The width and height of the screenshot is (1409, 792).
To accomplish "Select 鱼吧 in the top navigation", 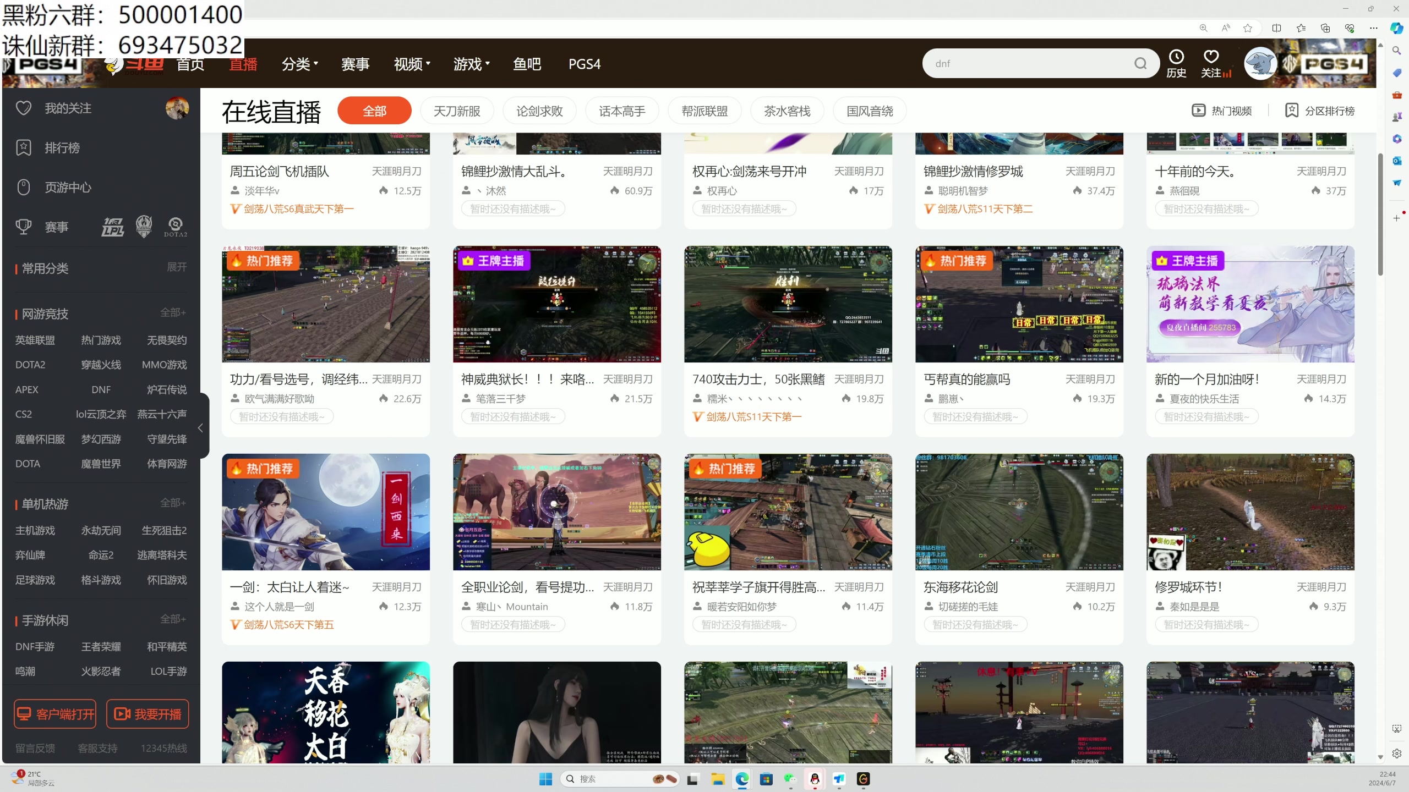I will tap(526, 64).
